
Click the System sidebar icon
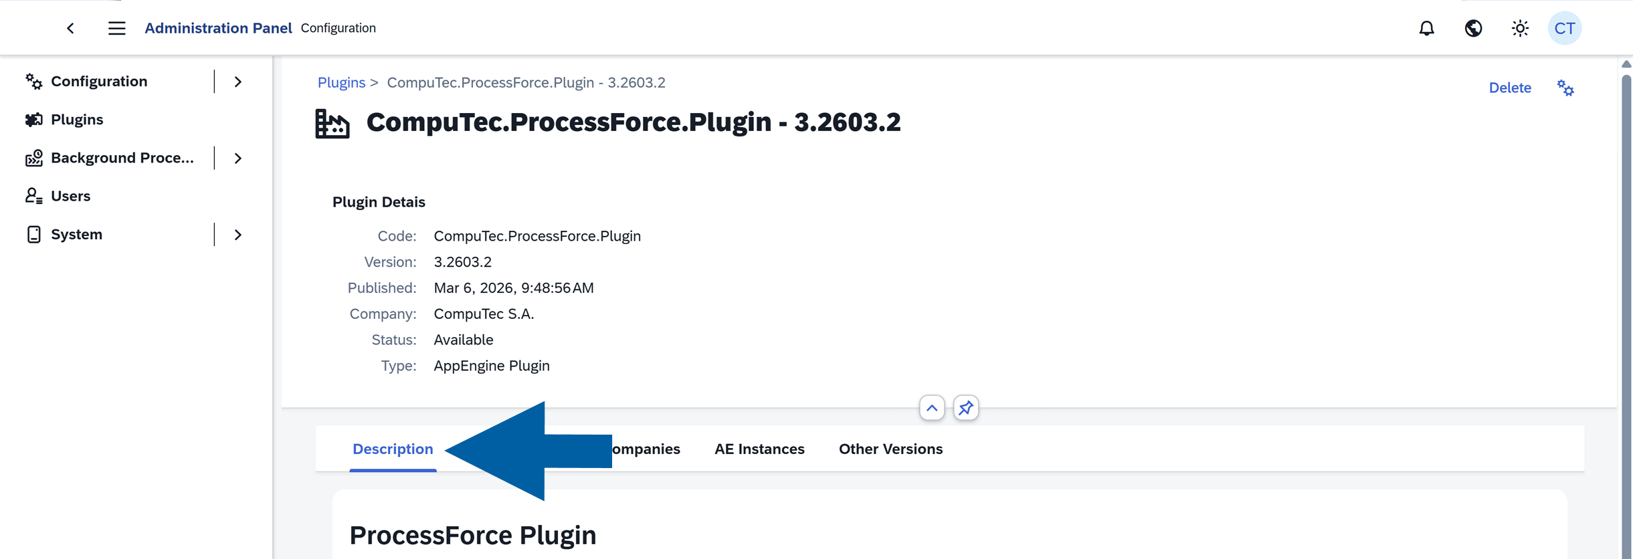(x=33, y=234)
